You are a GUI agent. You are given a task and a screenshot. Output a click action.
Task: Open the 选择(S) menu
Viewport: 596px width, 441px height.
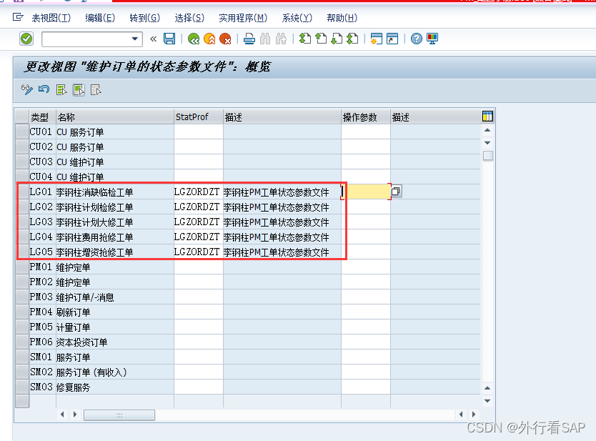click(x=189, y=18)
